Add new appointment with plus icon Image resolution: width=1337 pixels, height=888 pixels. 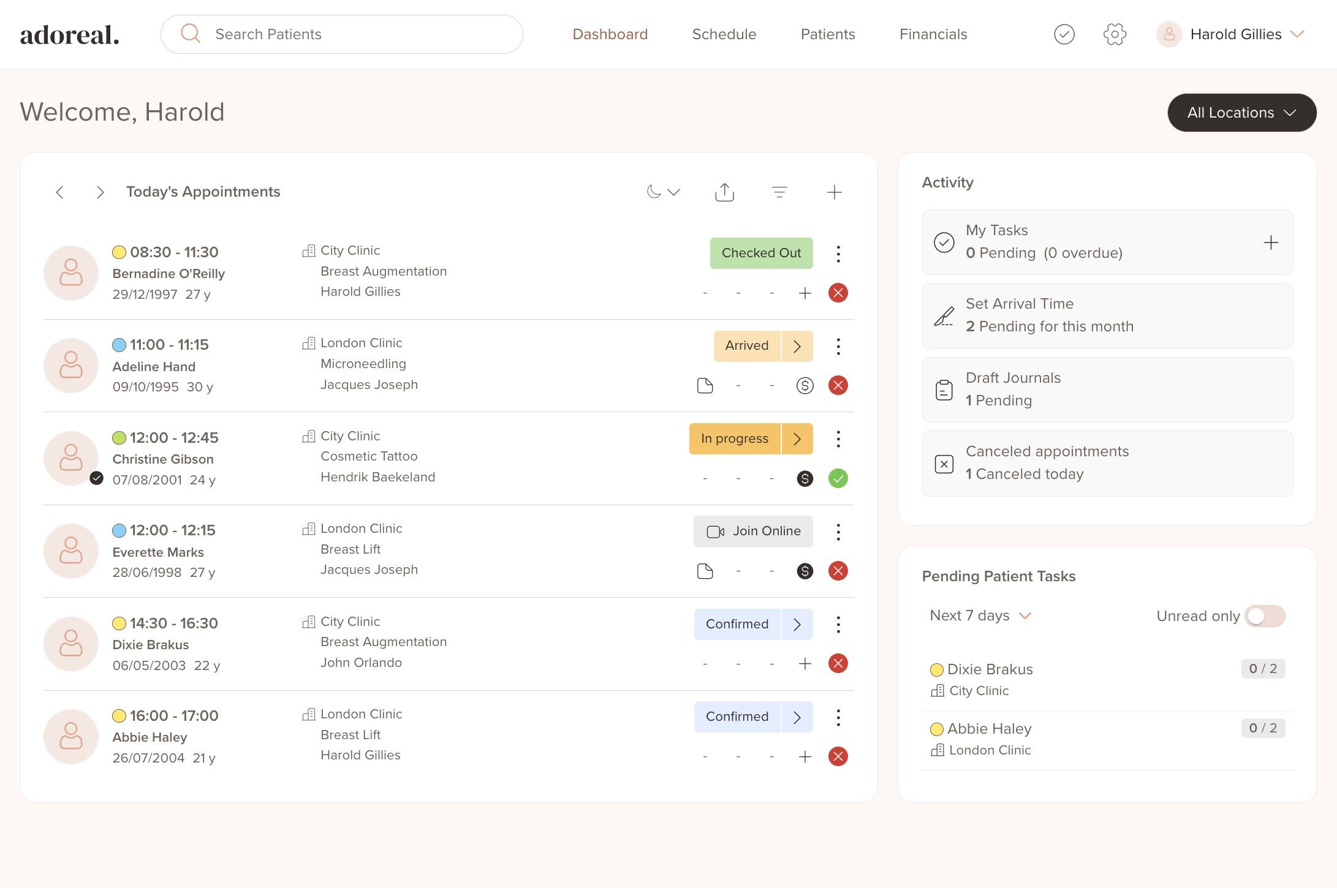click(834, 192)
